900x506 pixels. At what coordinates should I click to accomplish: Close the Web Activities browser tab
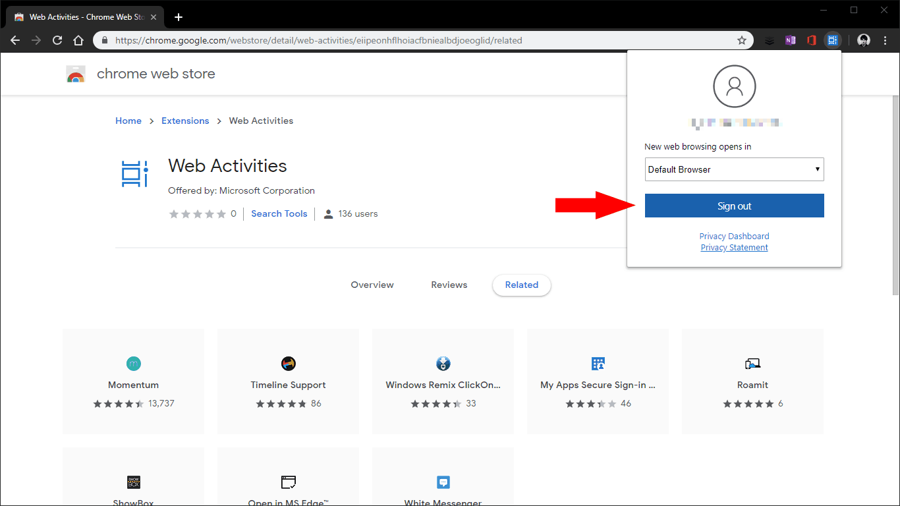coord(154,17)
